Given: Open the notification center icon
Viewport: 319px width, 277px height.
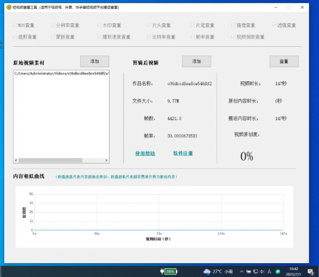Looking at the screenshot, I should pos(311,272).
